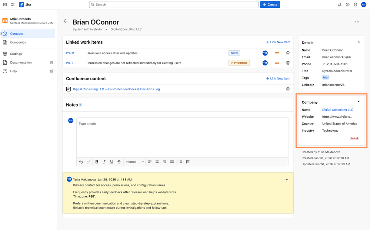This screenshot has width=370, height=230.
Task: Click LinkedIn value brianoconnor25
Action: click(x=333, y=85)
